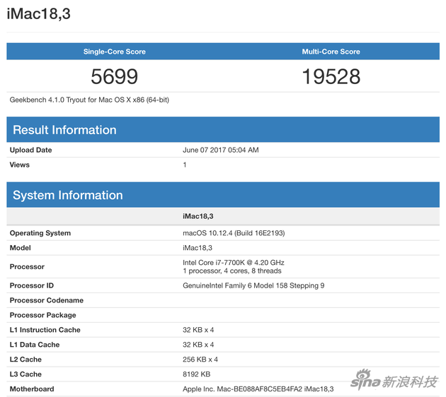This screenshot has width=446, height=397.
Task: Click the Operating System label
Action: (40, 233)
